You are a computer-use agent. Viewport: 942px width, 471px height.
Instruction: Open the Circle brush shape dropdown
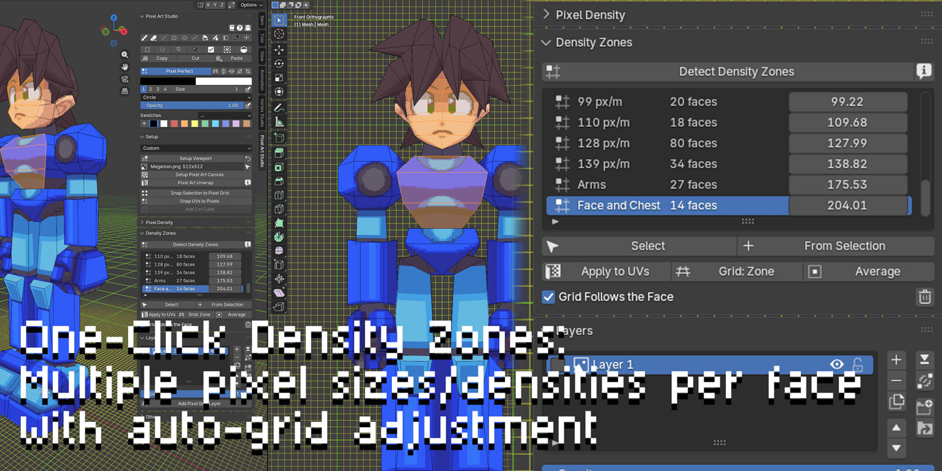pyautogui.click(x=196, y=97)
